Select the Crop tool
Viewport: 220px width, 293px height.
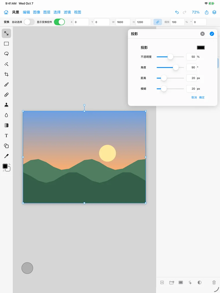[x=6, y=74]
